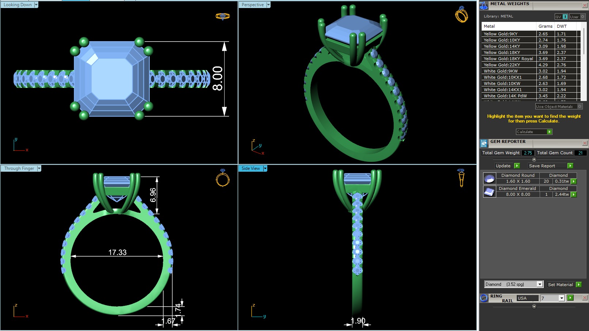Select the Yellow Gold:9KY row
This screenshot has height=331, width=589.
[x=531, y=34]
